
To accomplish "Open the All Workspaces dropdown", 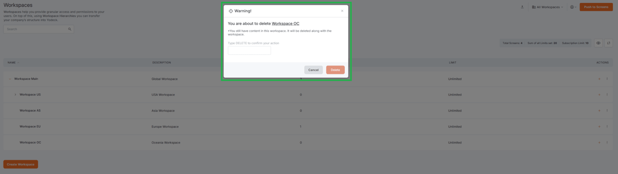I will [548, 7].
